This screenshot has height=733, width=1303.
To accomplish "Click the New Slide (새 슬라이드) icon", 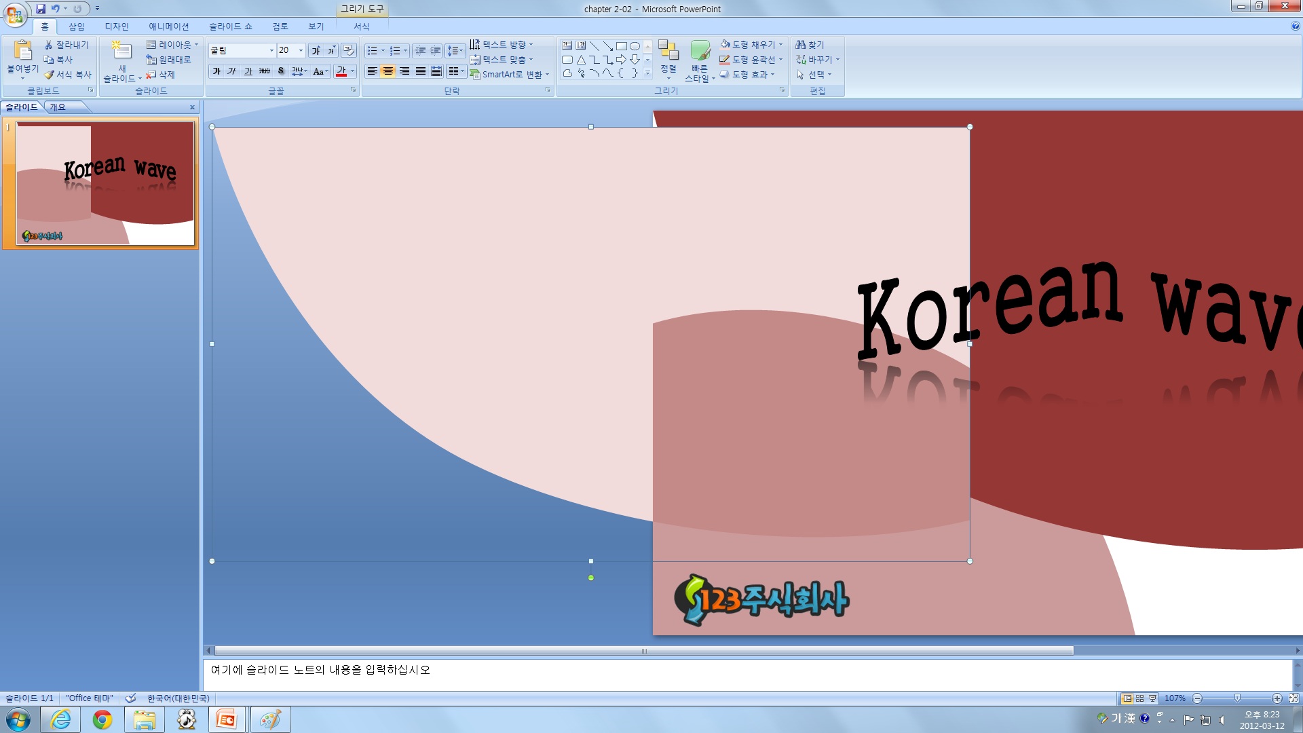I will click(x=121, y=50).
